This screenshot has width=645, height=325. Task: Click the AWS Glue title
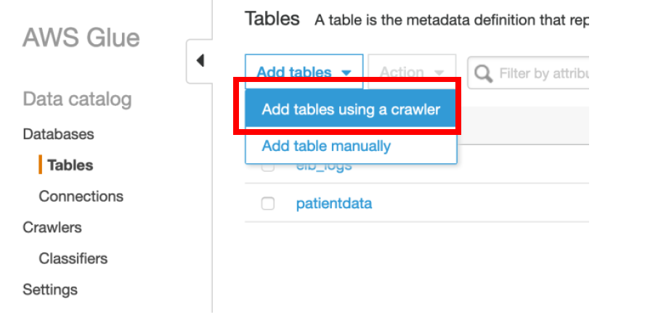tap(81, 38)
